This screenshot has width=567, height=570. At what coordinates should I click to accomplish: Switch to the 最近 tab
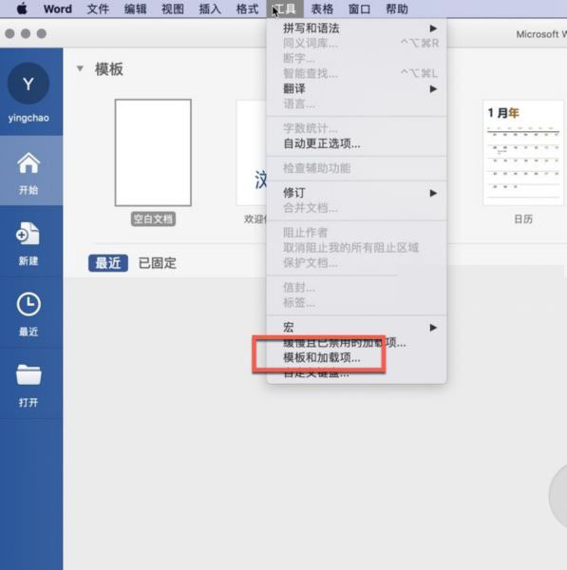(108, 263)
